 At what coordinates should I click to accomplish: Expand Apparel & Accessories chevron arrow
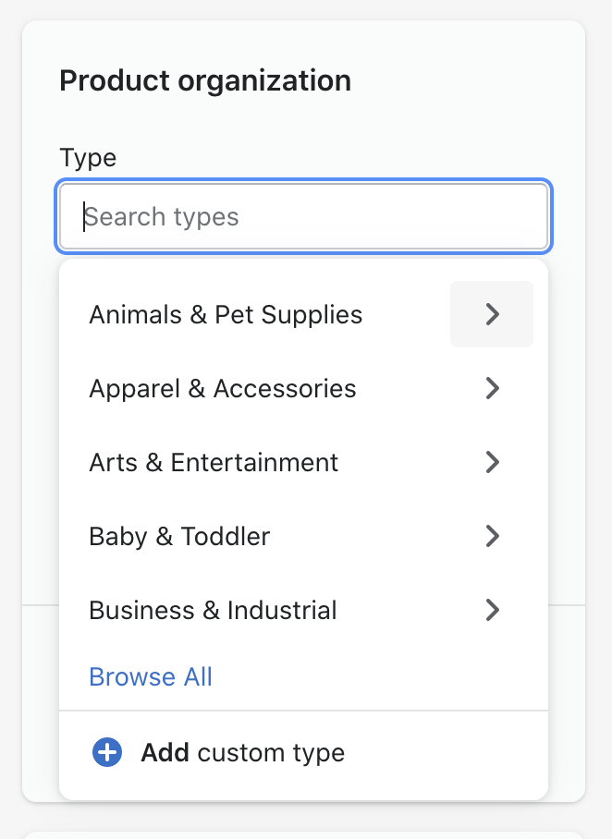pos(492,388)
